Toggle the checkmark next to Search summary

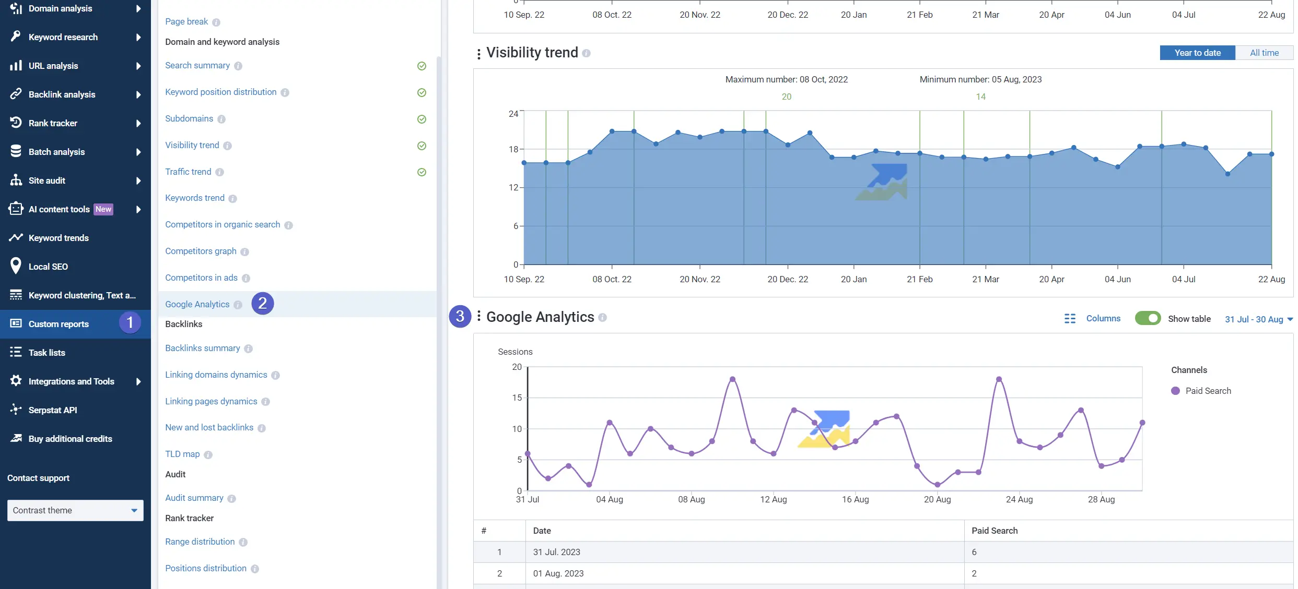(x=422, y=66)
